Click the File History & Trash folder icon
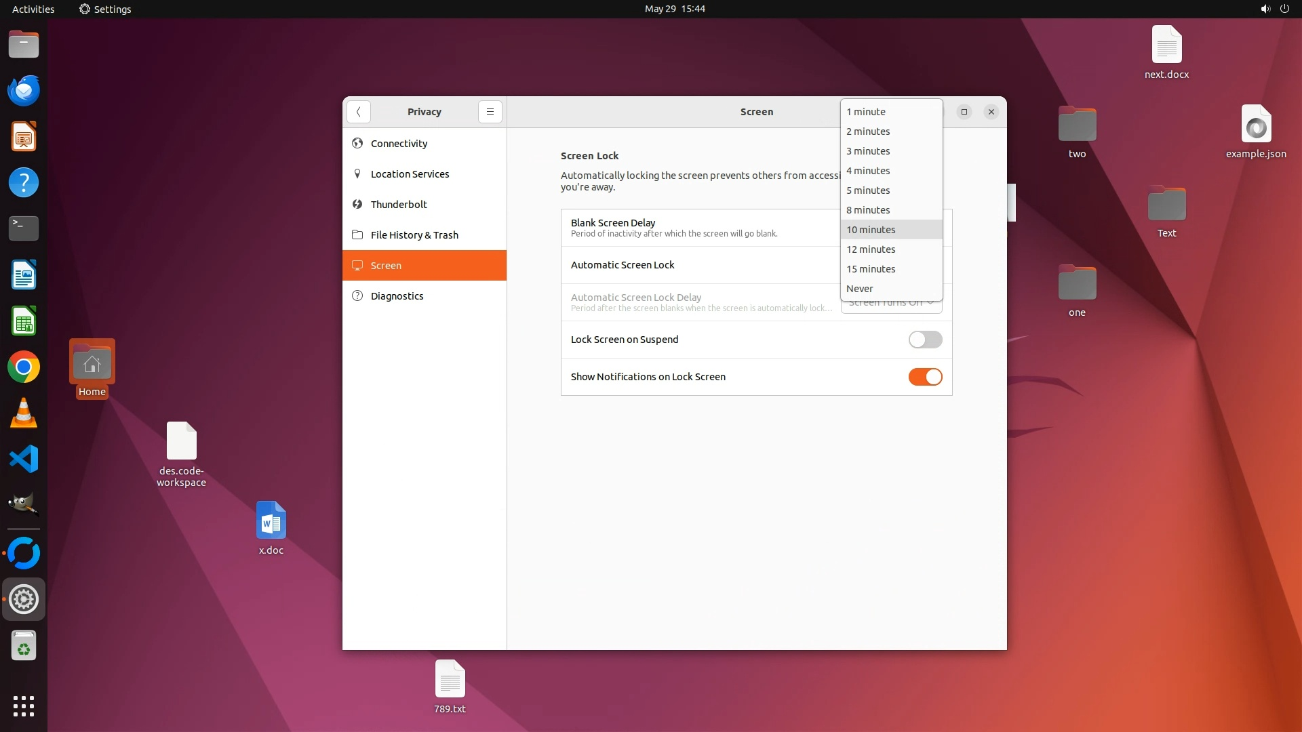Viewport: 1302px width, 732px height. (357, 235)
